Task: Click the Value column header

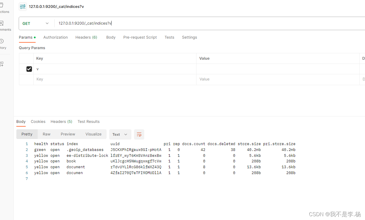Action: pos(204,59)
